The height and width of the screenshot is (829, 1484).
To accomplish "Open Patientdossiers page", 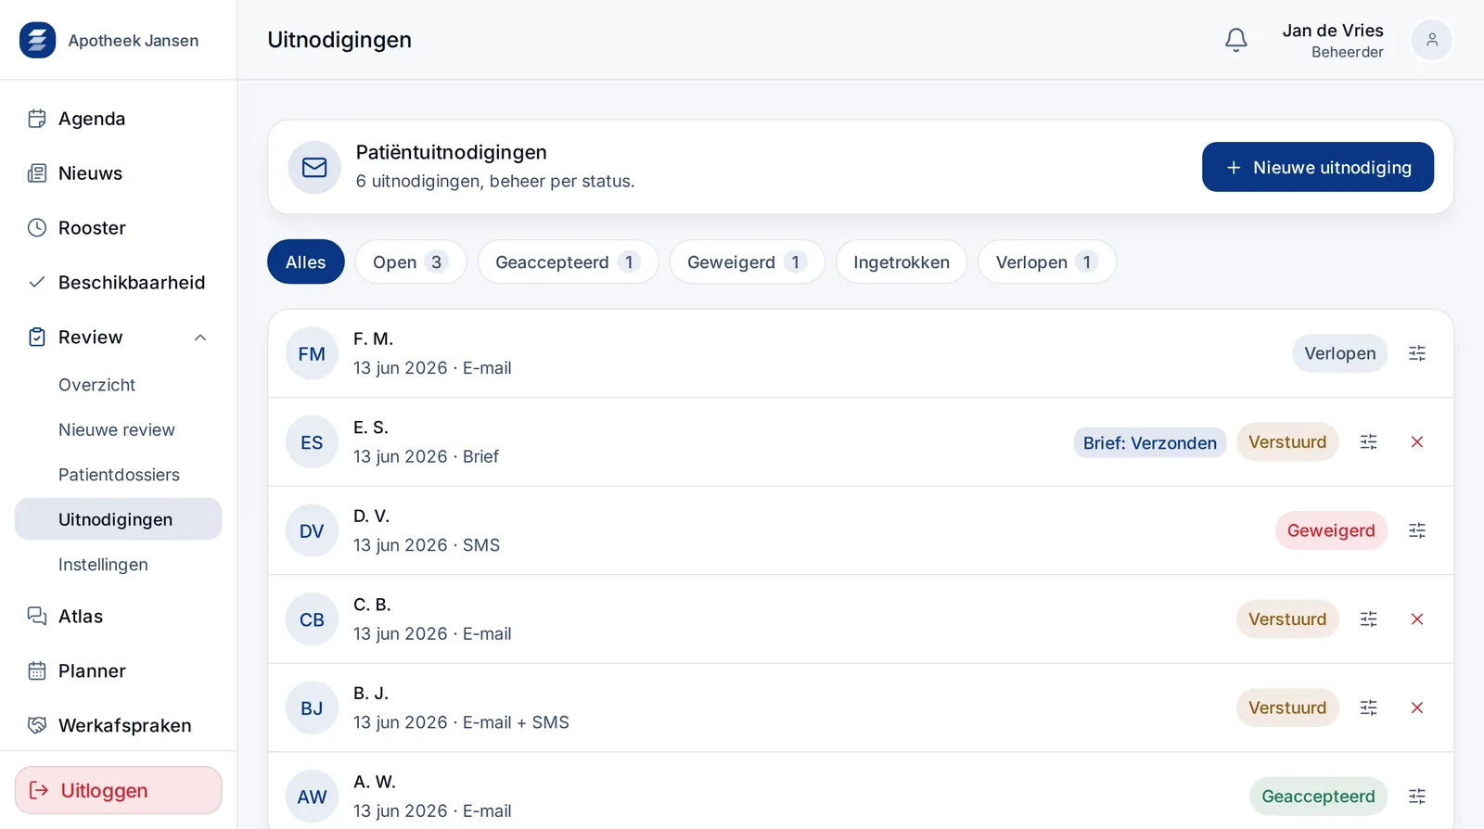I will [118, 475].
